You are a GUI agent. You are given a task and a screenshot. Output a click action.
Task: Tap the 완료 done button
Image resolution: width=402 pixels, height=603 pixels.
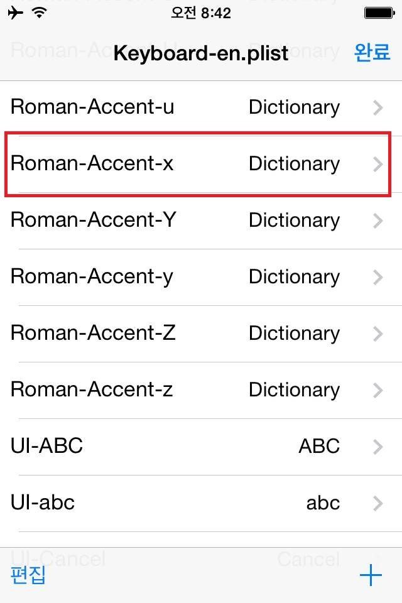372,52
